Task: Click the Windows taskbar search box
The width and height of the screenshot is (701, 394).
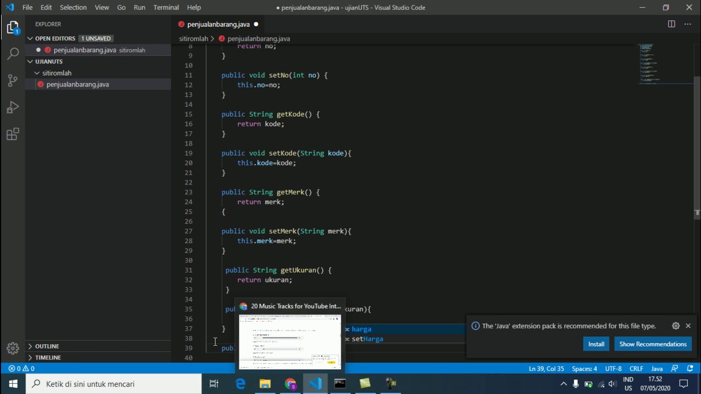Action: pos(113,384)
